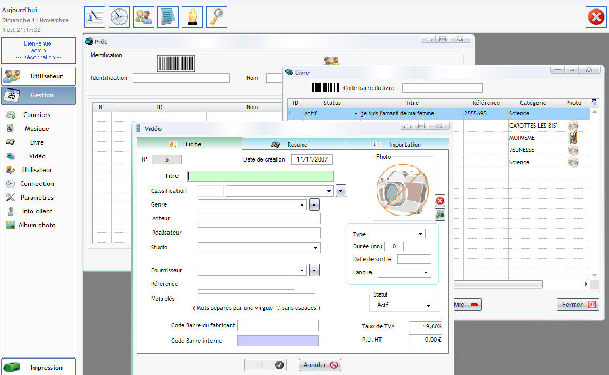This screenshot has width=609, height=375.
Task: Expand the Langue dropdown
Action: click(426, 273)
